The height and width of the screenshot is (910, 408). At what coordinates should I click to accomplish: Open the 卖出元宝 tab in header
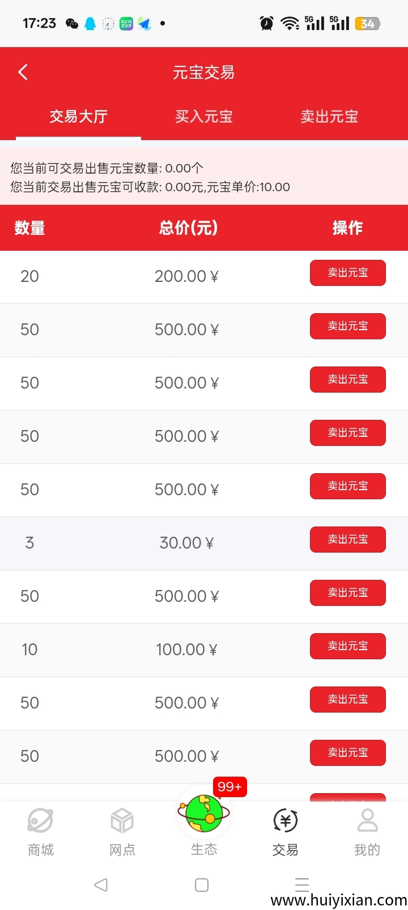329,117
